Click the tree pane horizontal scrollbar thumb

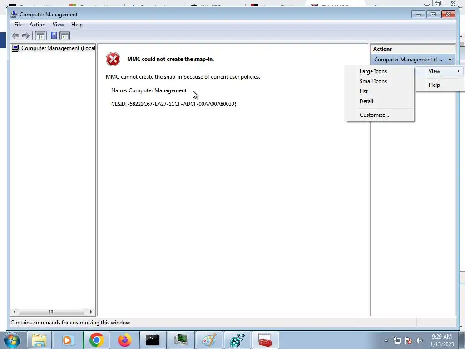pyautogui.click(x=51, y=312)
